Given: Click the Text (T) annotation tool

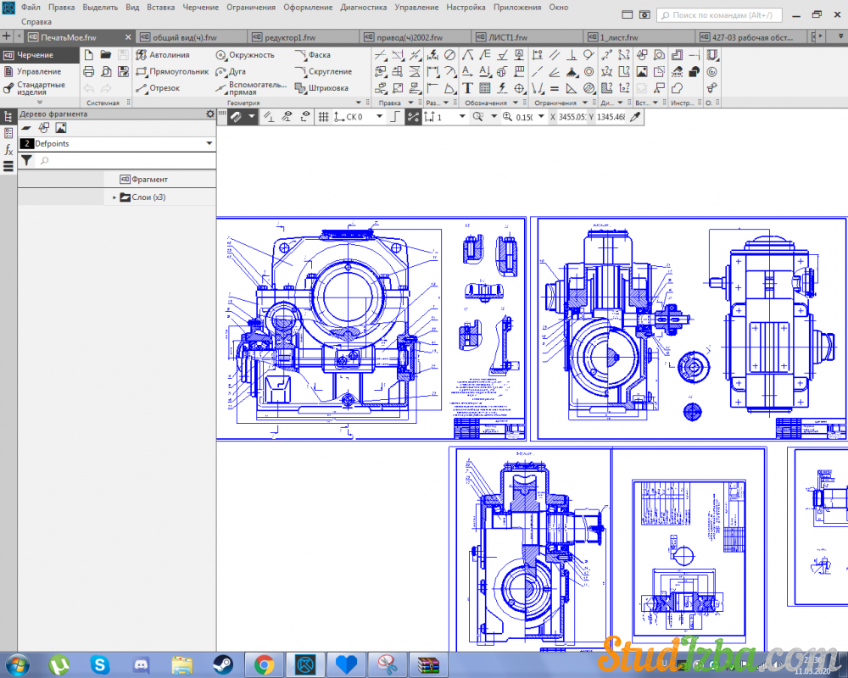Looking at the screenshot, I should pos(467,88).
